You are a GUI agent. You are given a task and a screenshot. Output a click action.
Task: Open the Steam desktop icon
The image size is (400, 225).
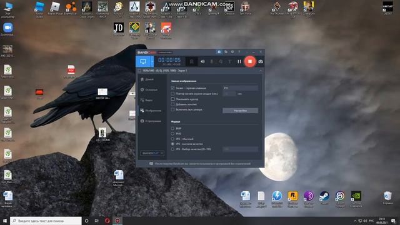[324, 198]
